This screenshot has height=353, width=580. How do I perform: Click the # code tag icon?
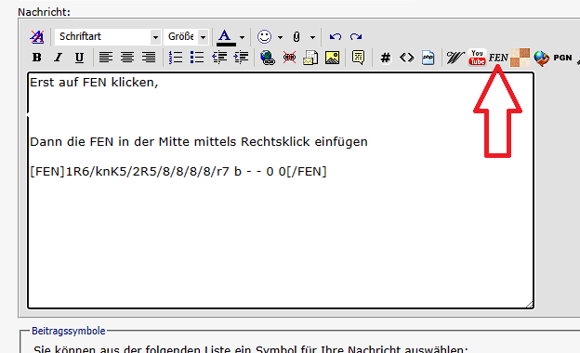[386, 58]
